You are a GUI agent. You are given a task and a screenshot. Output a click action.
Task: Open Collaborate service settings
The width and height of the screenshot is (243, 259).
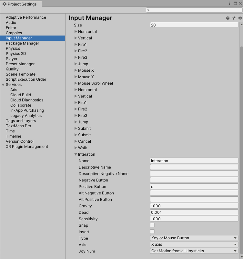click(x=21, y=105)
